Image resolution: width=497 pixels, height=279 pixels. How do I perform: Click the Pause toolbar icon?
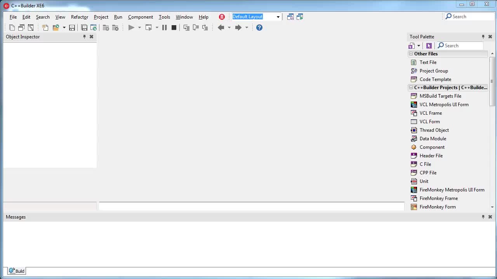click(x=164, y=28)
